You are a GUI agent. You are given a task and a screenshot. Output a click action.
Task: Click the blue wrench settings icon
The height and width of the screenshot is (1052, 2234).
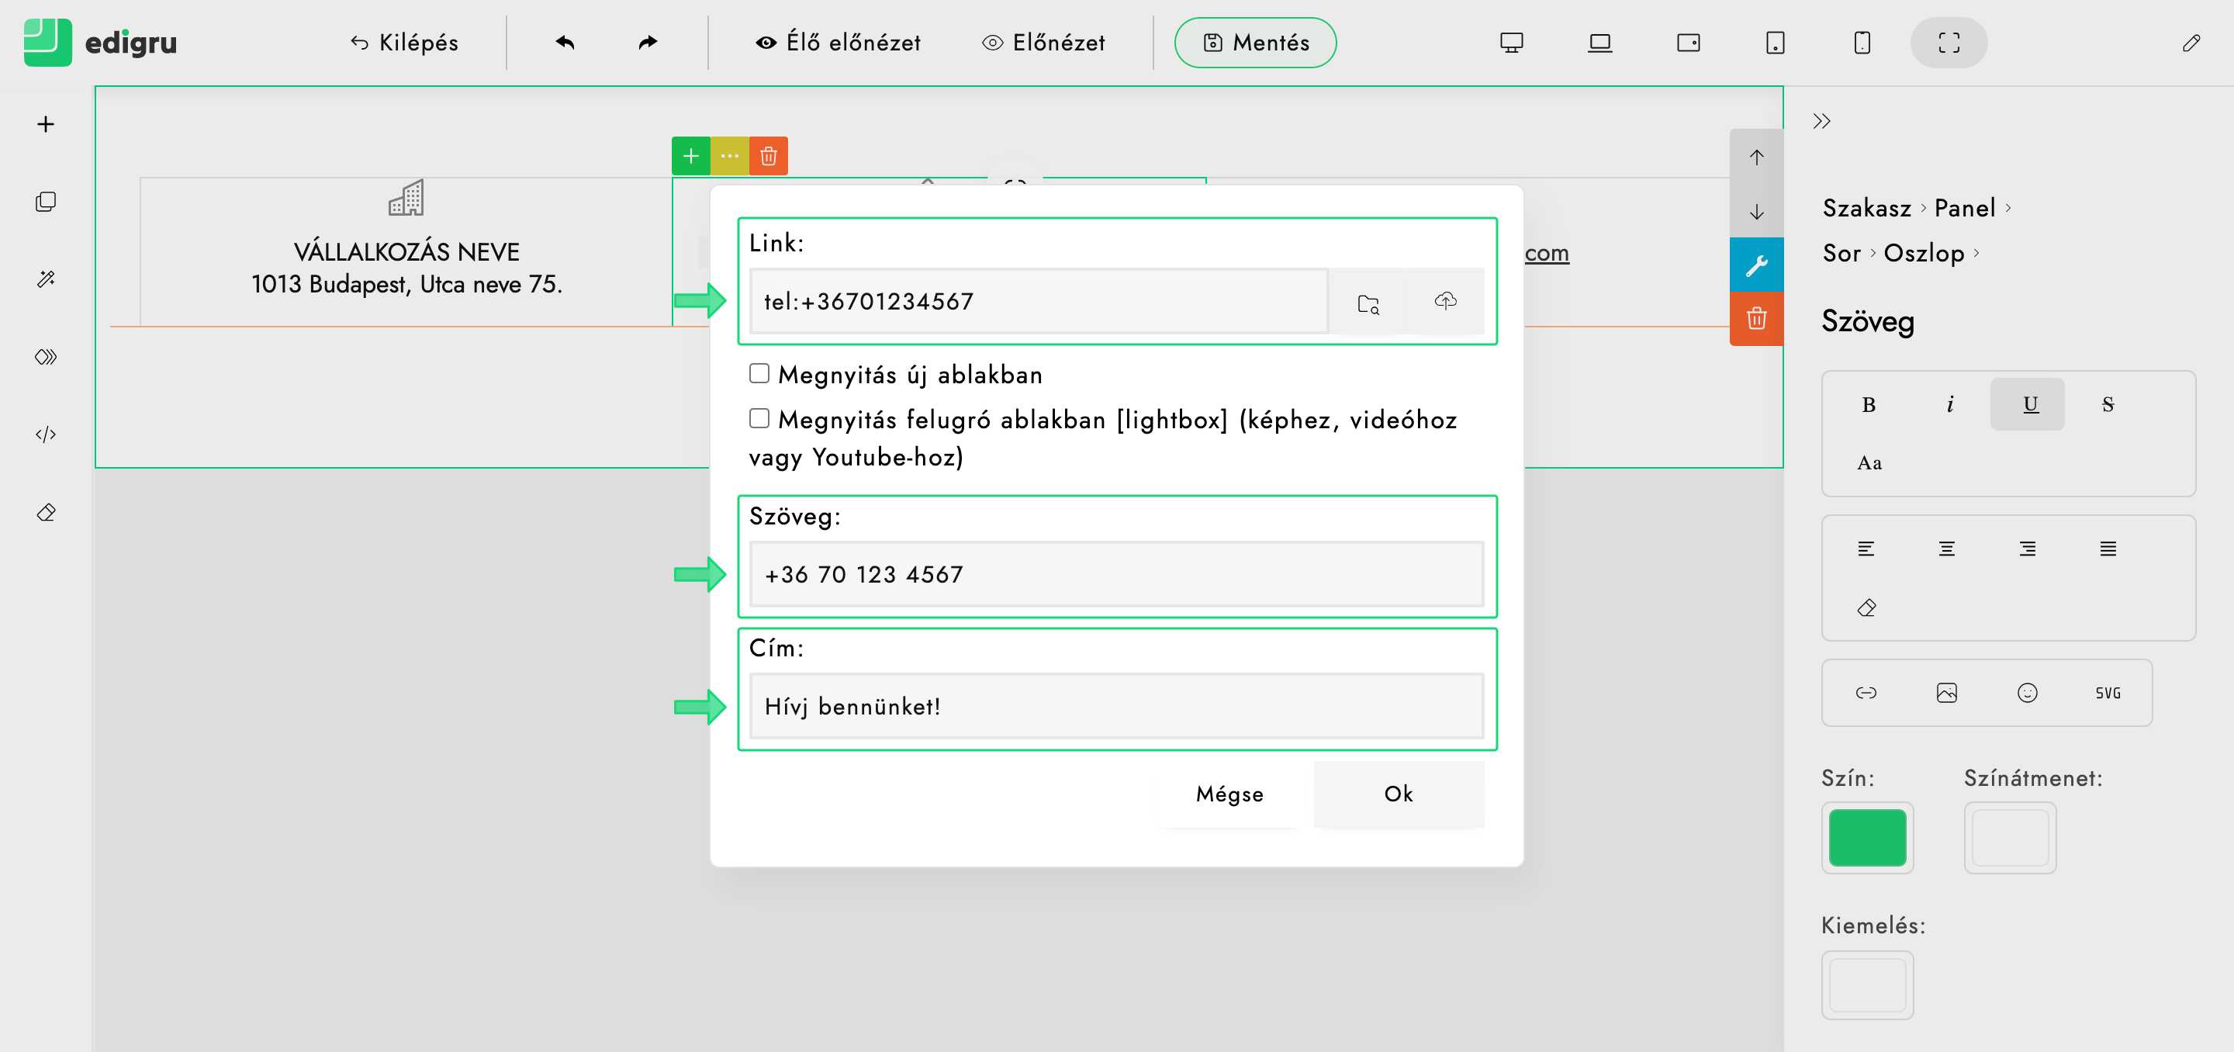[x=1756, y=265]
